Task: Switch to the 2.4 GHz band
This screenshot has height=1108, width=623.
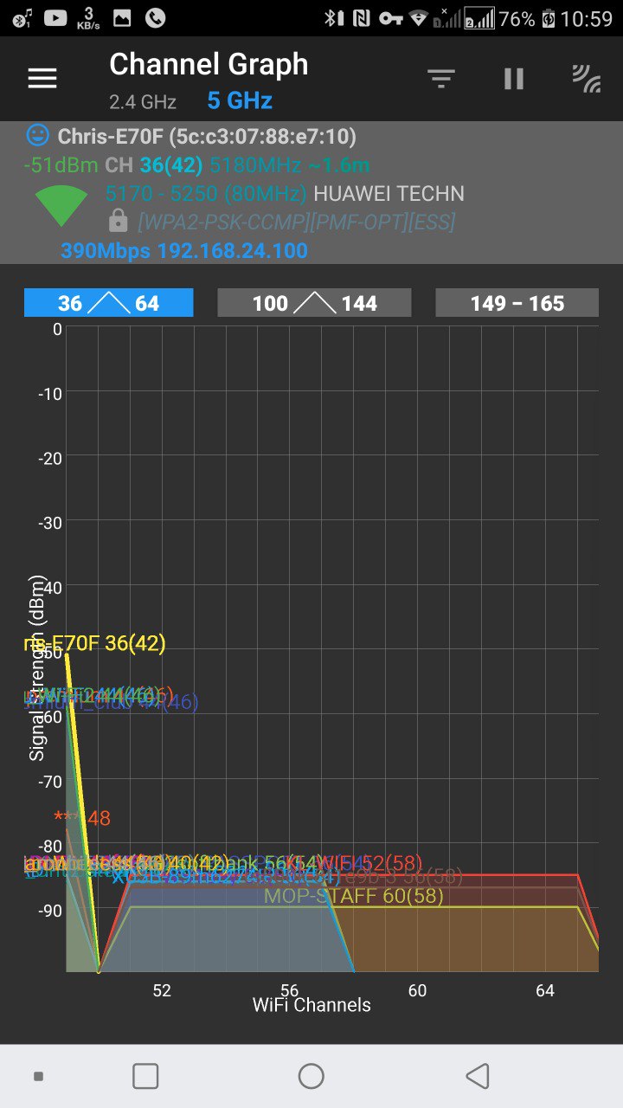Action: tap(143, 102)
